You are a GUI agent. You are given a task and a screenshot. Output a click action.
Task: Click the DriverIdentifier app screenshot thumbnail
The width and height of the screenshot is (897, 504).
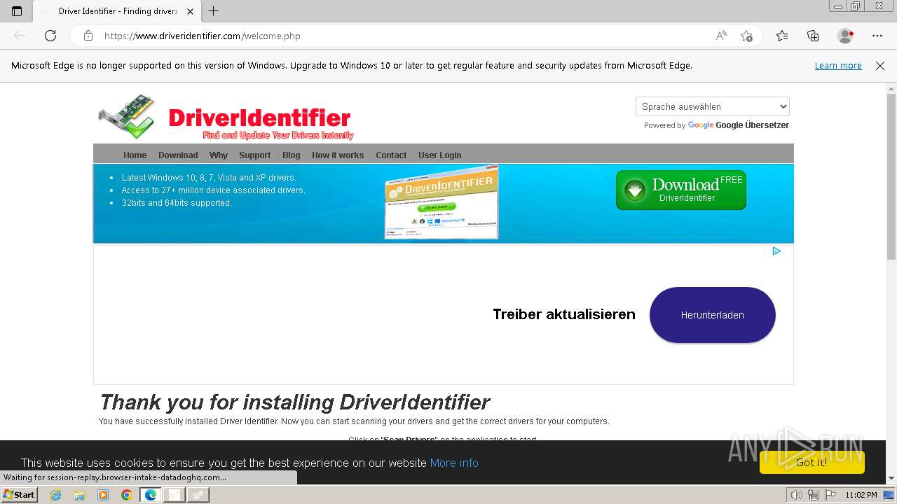point(441,203)
